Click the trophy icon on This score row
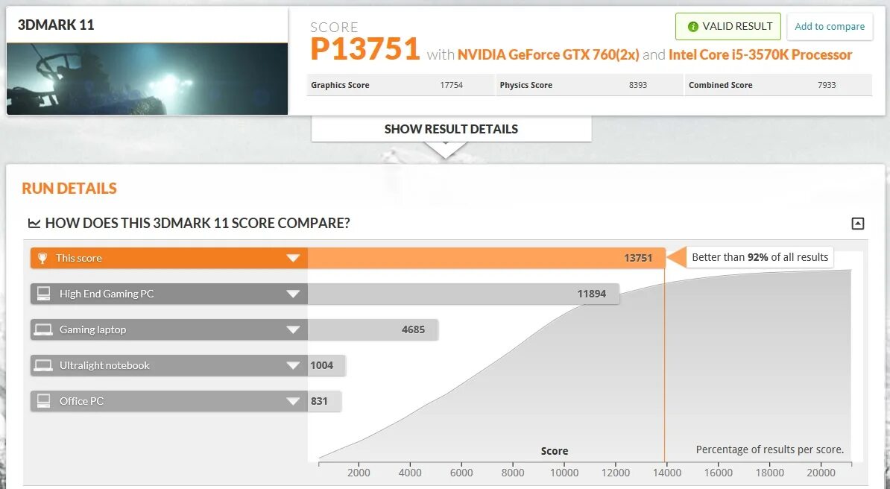Image resolution: width=890 pixels, height=489 pixels. coord(43,257)
